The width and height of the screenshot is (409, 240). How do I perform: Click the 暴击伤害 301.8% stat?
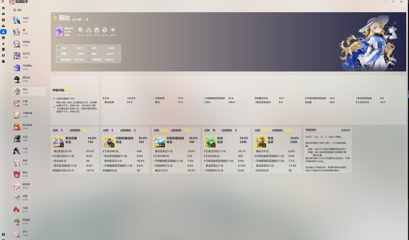71,59
